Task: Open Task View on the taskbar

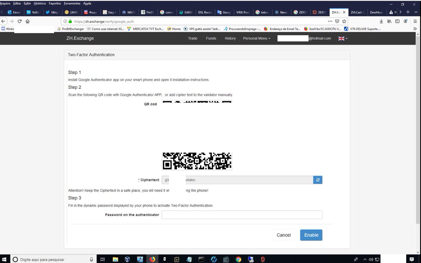Action: (102, 259)
